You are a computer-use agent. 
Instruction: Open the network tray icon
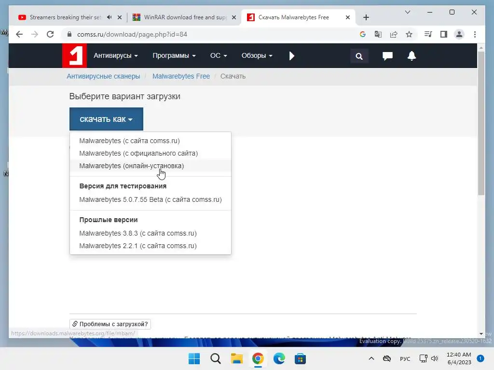[424, 358]
